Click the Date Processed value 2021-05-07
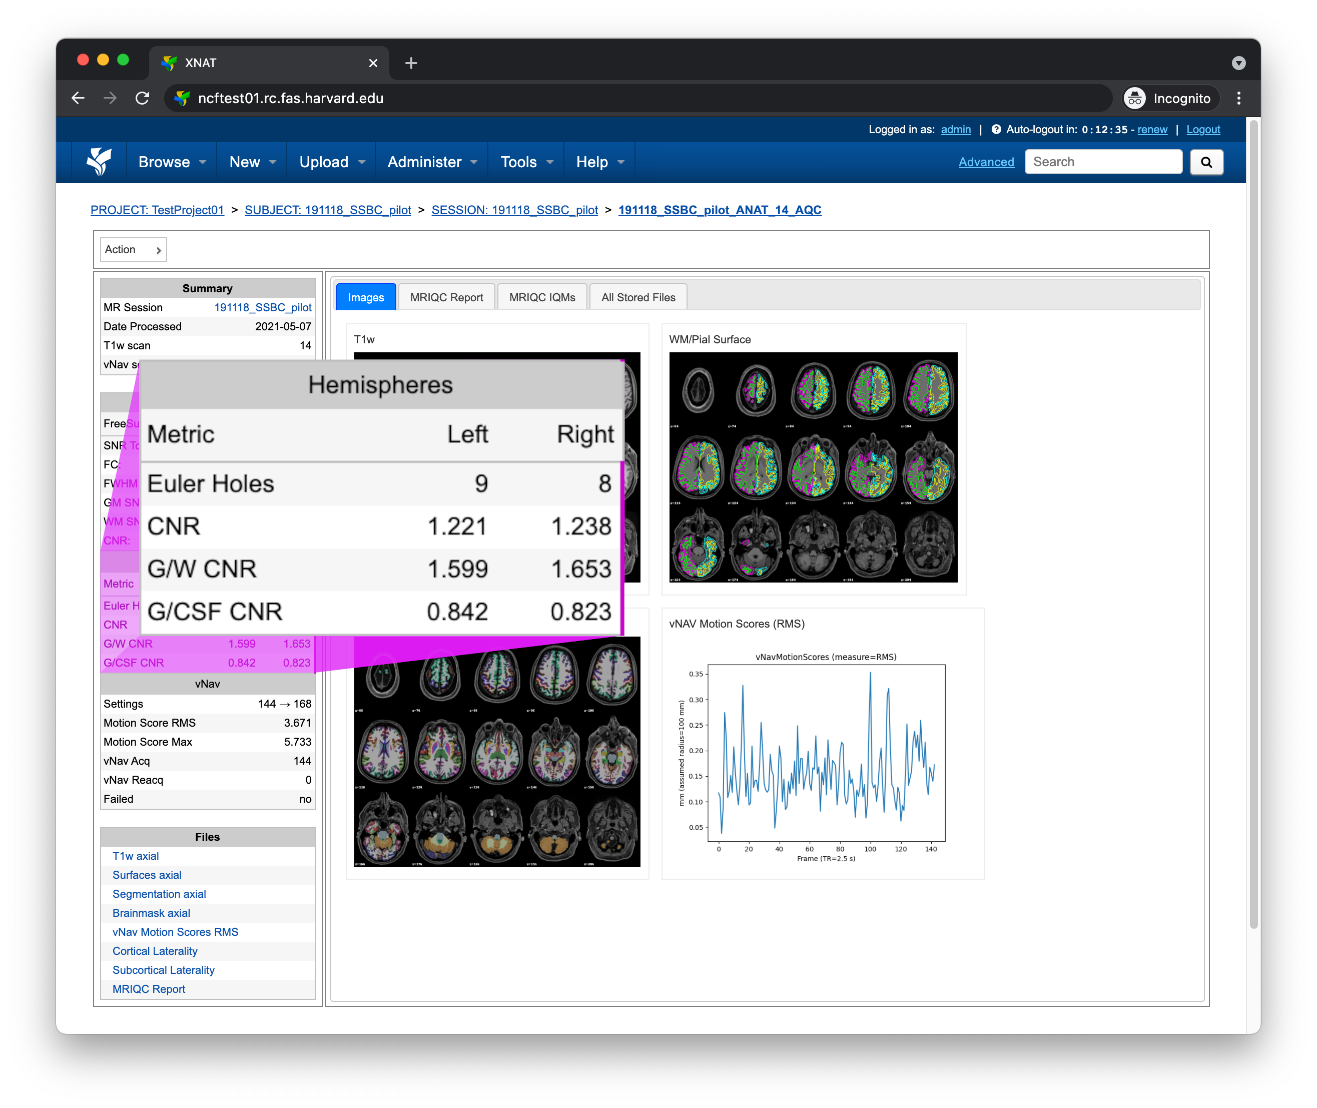 click(x=283, y=326)
